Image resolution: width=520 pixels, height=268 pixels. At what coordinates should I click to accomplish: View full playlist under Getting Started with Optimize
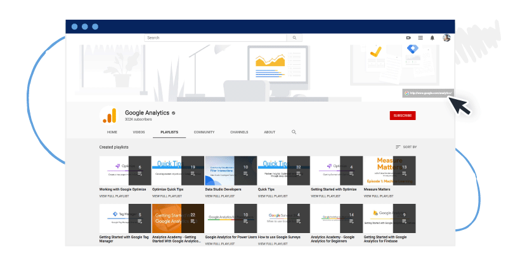click(326, 196)
